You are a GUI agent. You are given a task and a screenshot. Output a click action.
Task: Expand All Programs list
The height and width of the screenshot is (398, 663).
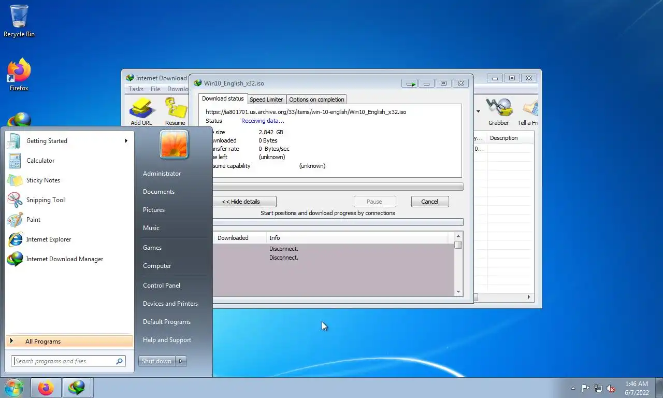(x=69, y=342)
